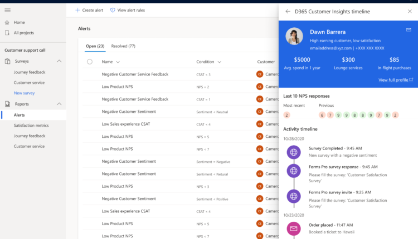This screenshot has height=239, width=418.
Task: Click the Create alert button
Action: [x=89, y=11]
